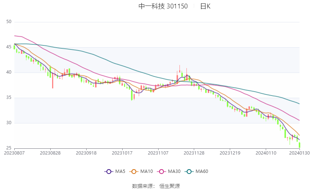Click the 50 price axis label
Screen dimensions: 312x189
click(x=9, y=22)
